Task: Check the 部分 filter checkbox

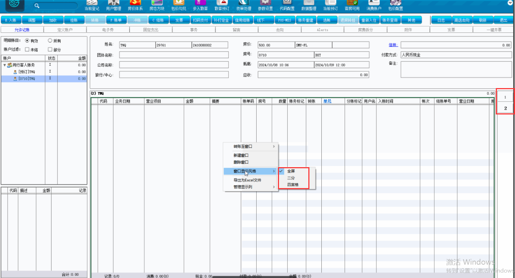Action: pyautogui.click(x=50, y=49)
